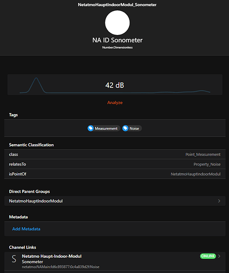Screen dimensions: 229x273
Task: Open the NetatmoHauptIndoorModul parent group entry
Action: coord(115,201)
